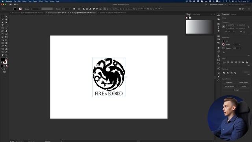Open Recolor Artwork wheel in control bar
The height and width of the screenshot is (142, 252).
74,9
